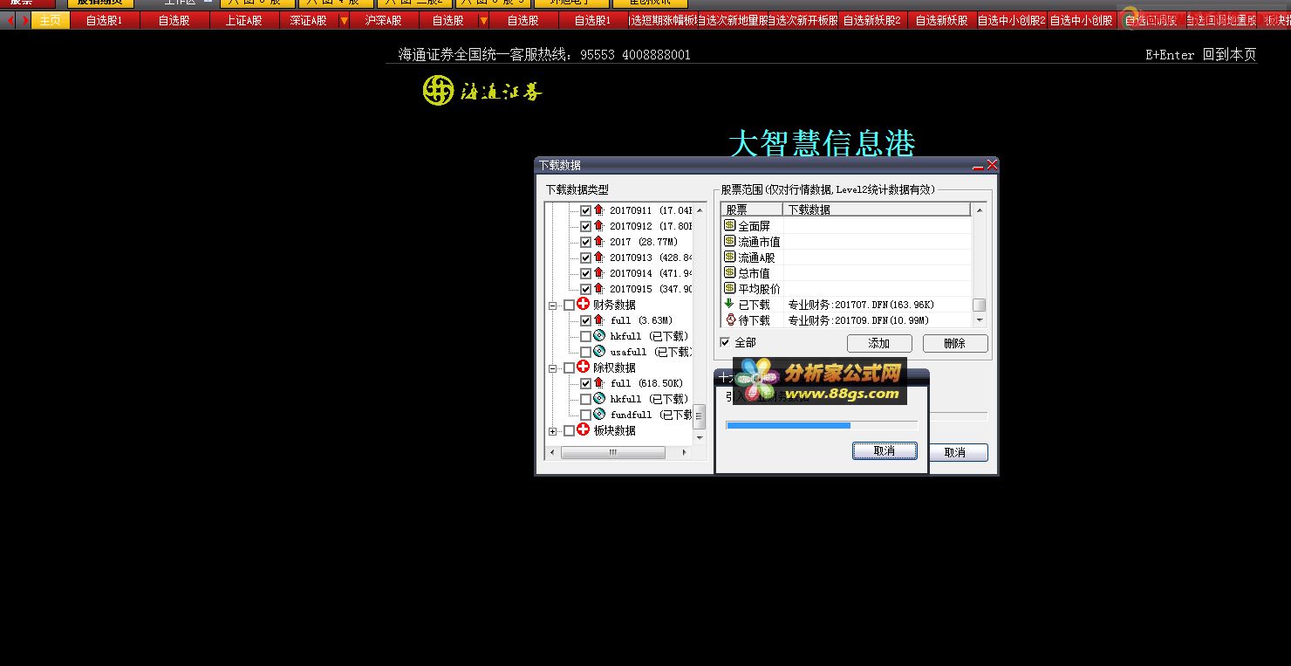The height and width of the screenshot is (666, 1291).
Task: Switch to the 沪深A股 tab
Action: point(383,20)
